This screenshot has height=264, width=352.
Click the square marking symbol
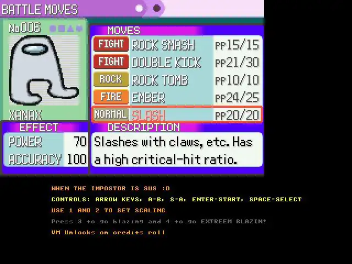pos(62,29)
